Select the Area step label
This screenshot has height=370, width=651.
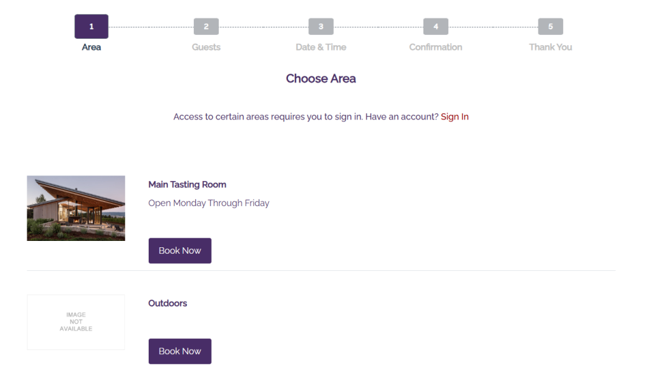click(92, 47)
